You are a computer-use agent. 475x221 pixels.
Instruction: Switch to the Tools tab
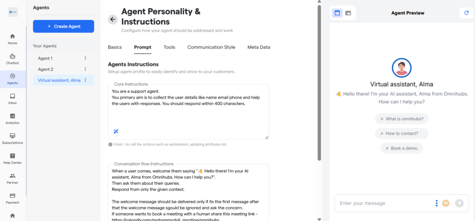tap(169, 47)
